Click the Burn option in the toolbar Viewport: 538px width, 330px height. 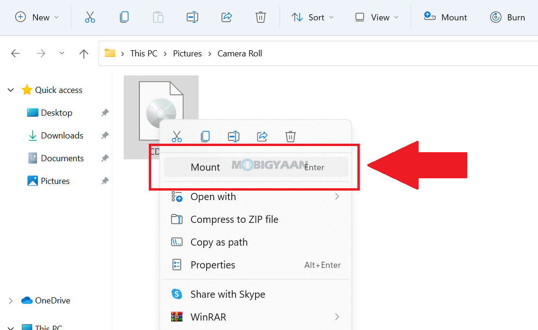(x=508, y=17)
